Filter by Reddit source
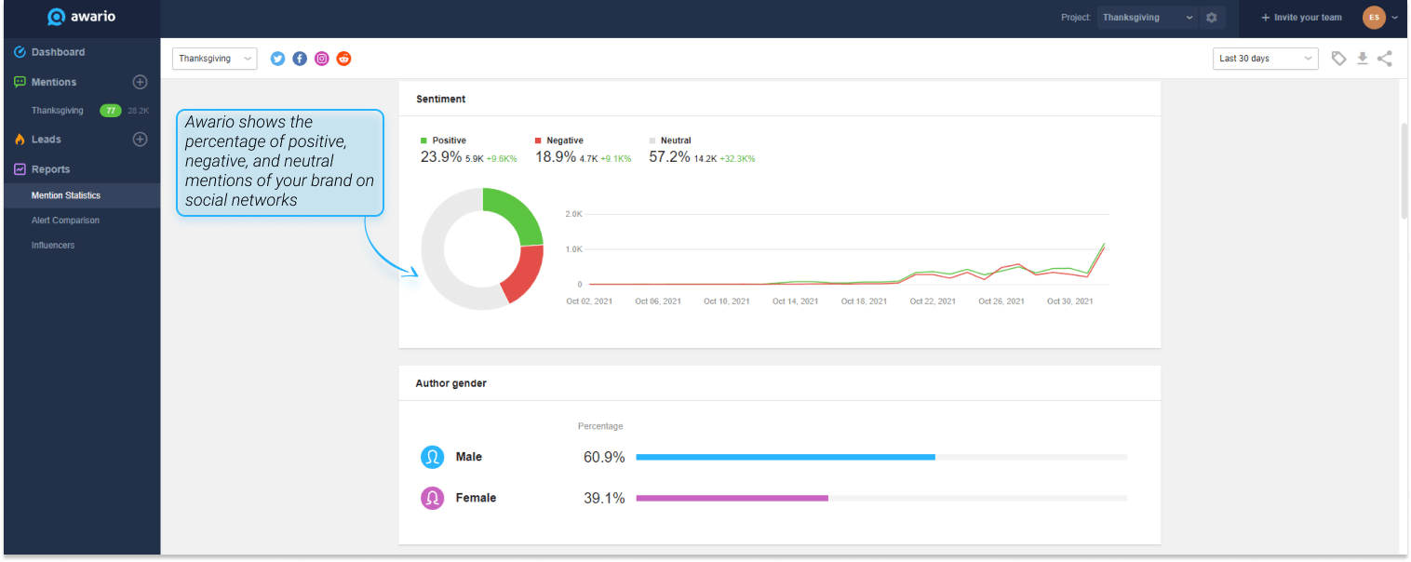Viewport: 1411px width, 562px height. [344, 59]
